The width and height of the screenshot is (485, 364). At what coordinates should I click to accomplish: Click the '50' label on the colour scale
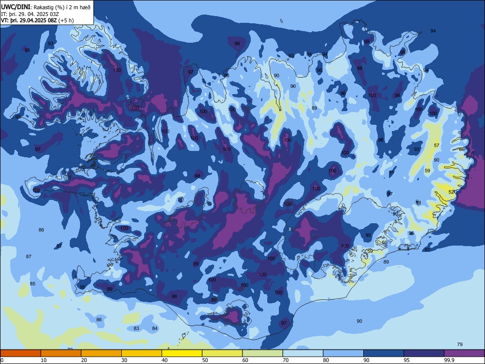[x=205, y=360]
